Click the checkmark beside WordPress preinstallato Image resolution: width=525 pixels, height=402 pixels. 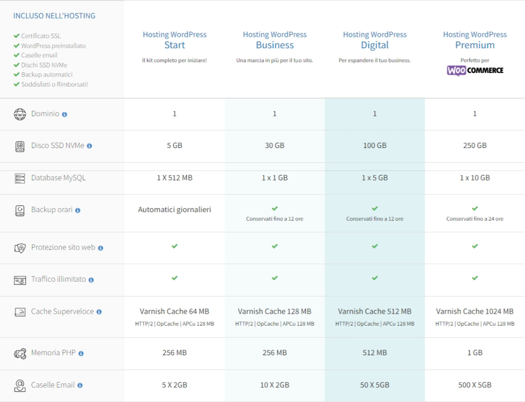click(16, 45)
